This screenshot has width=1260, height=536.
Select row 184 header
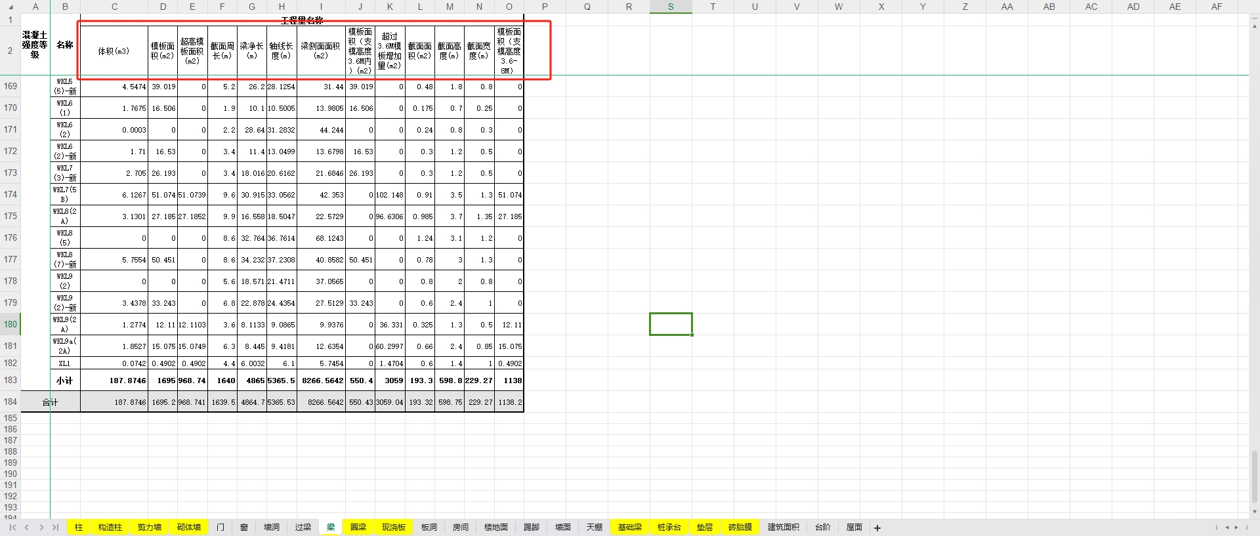10,402
